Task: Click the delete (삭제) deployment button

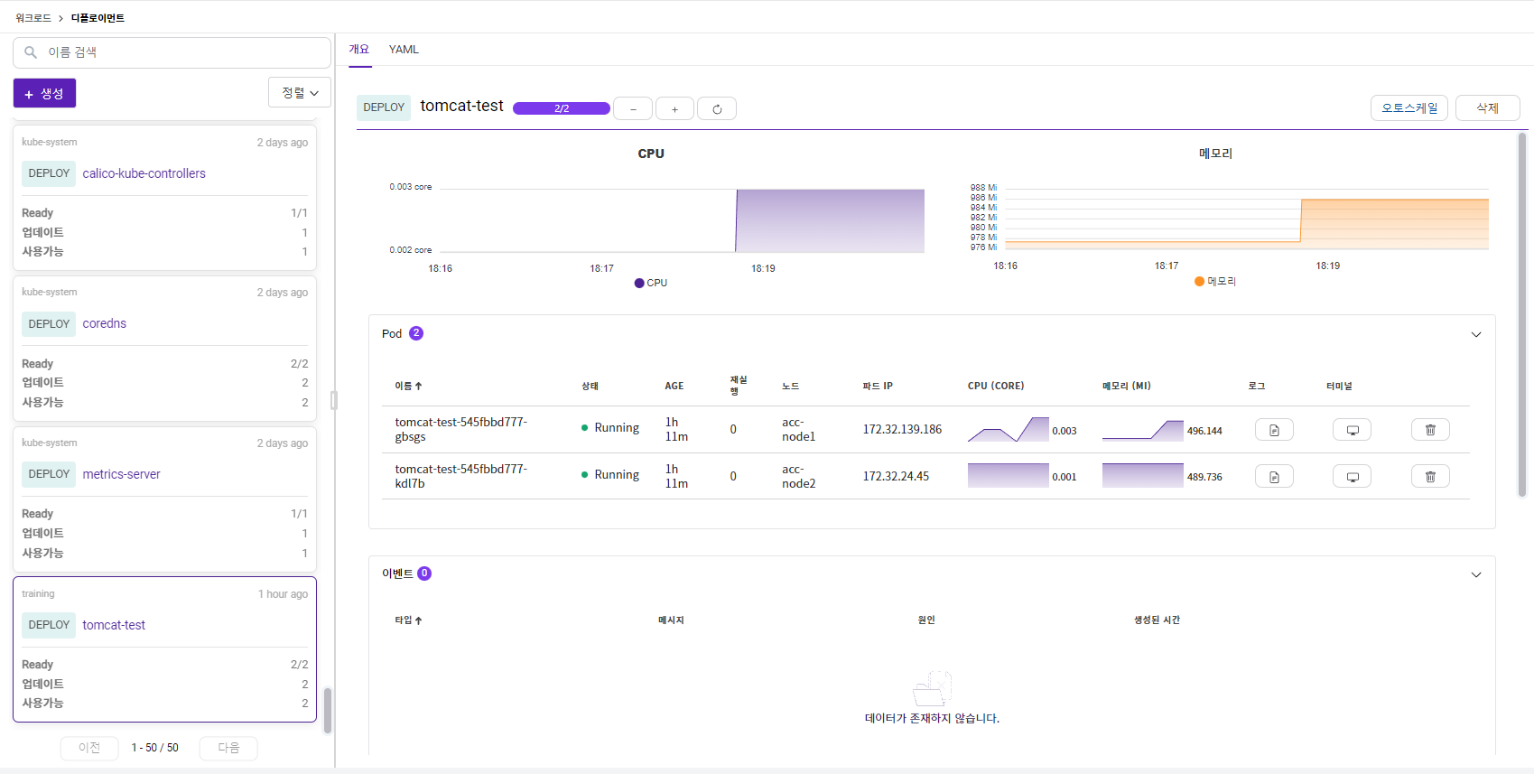Action: (x=1487, y=108)
